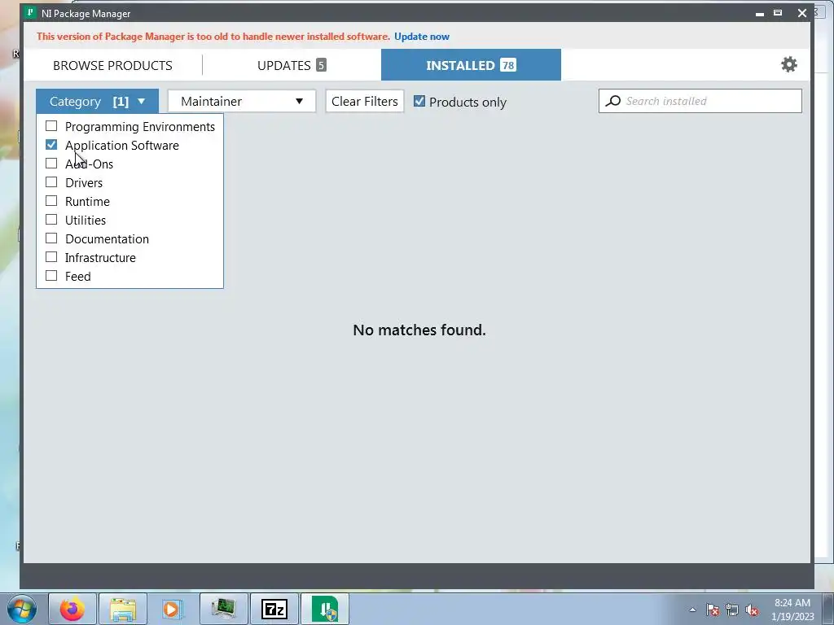The width and height of the screenshot is (834, 625).
Task: Check the Documentation category
Action: click(51, 238)
